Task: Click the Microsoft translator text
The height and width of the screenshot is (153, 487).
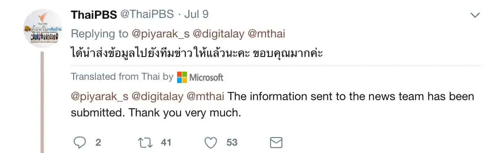Action: [206, 77]
